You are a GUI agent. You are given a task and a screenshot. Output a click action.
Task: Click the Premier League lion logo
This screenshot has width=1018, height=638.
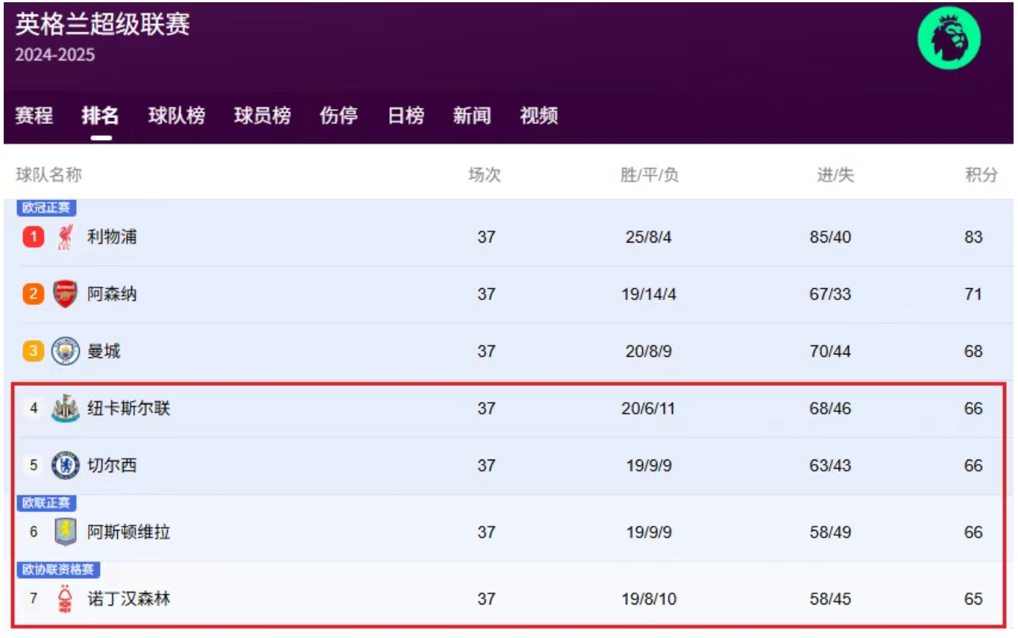[948, 39]
